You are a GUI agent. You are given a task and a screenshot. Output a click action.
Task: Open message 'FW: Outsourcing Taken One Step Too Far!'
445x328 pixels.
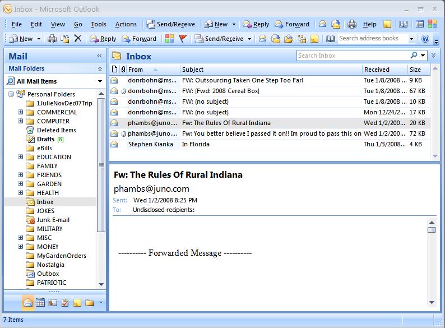(x=270, y=80)
